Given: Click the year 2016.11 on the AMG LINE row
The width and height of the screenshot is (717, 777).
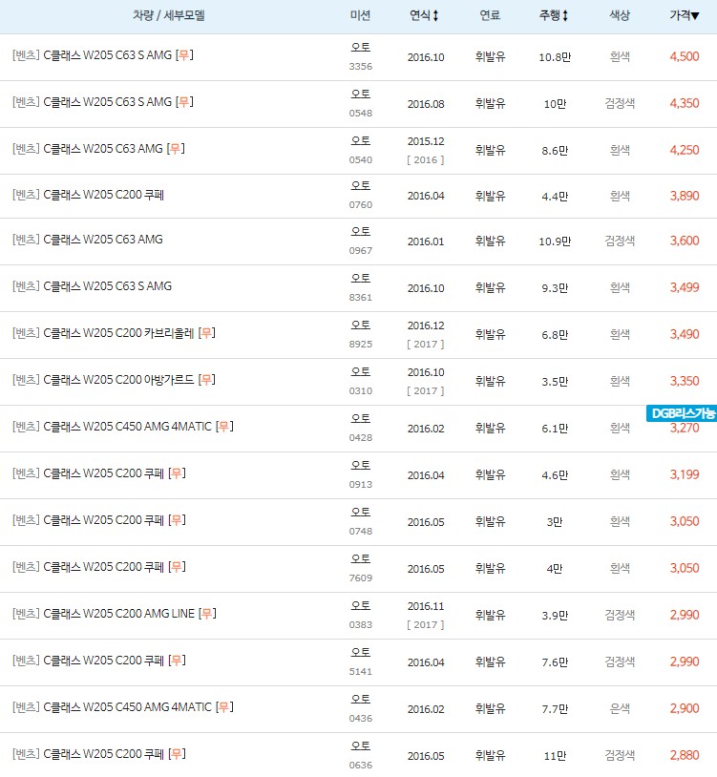Looking at the screenshot, I should (426, 606).
